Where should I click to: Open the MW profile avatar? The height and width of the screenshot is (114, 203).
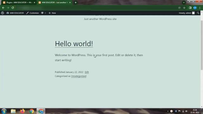pyautogui.click(x=195, y=8)
